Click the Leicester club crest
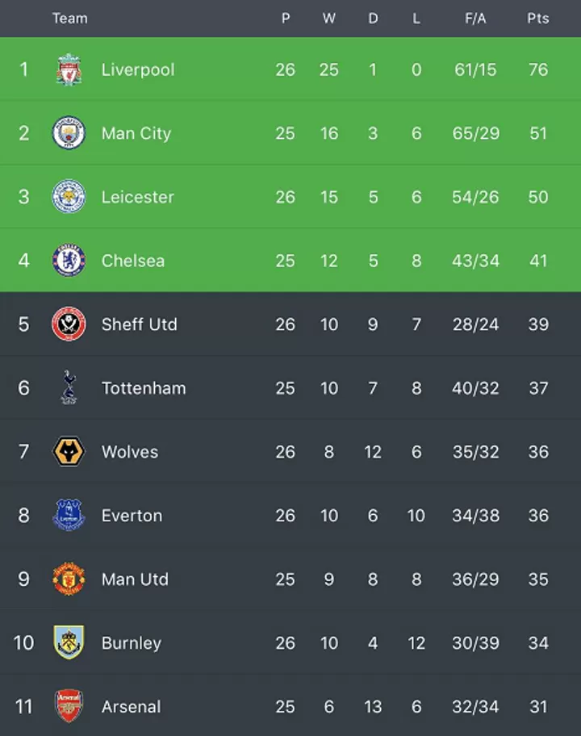Screen dimensions: 581x736 point(69,197)
